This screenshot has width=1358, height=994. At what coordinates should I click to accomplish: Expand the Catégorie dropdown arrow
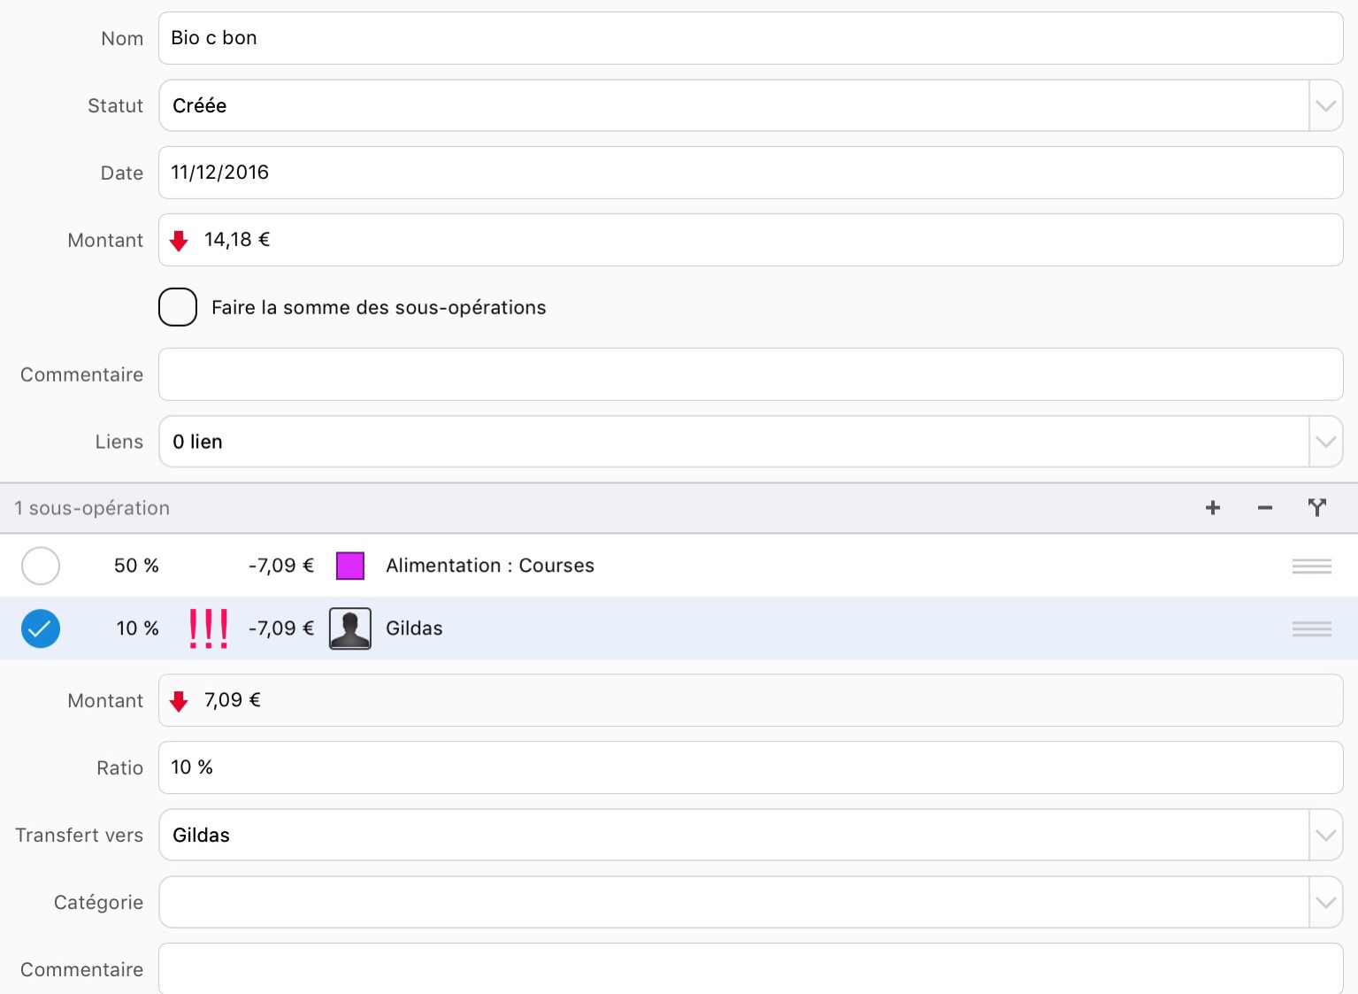tap(1325, 902)
